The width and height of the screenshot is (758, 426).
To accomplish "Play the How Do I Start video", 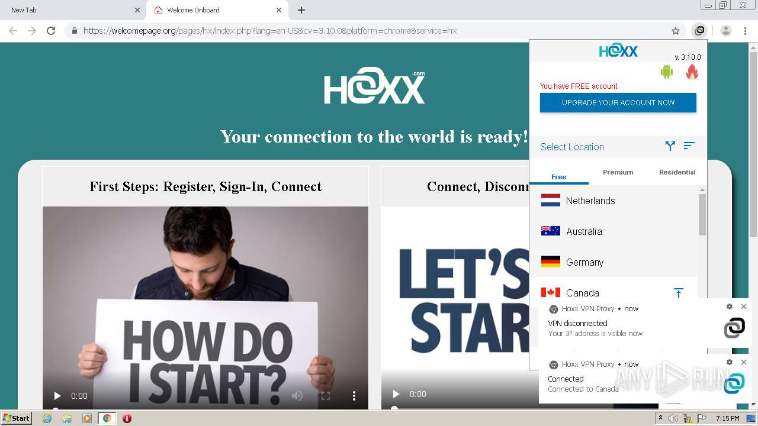I will pyautogui.click(x=57, y=396).
